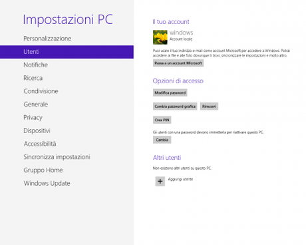The height and width of the screenshot is (245, 306).
Task: Click Passa a un account Microsoft button
Action: pos(178,63)
